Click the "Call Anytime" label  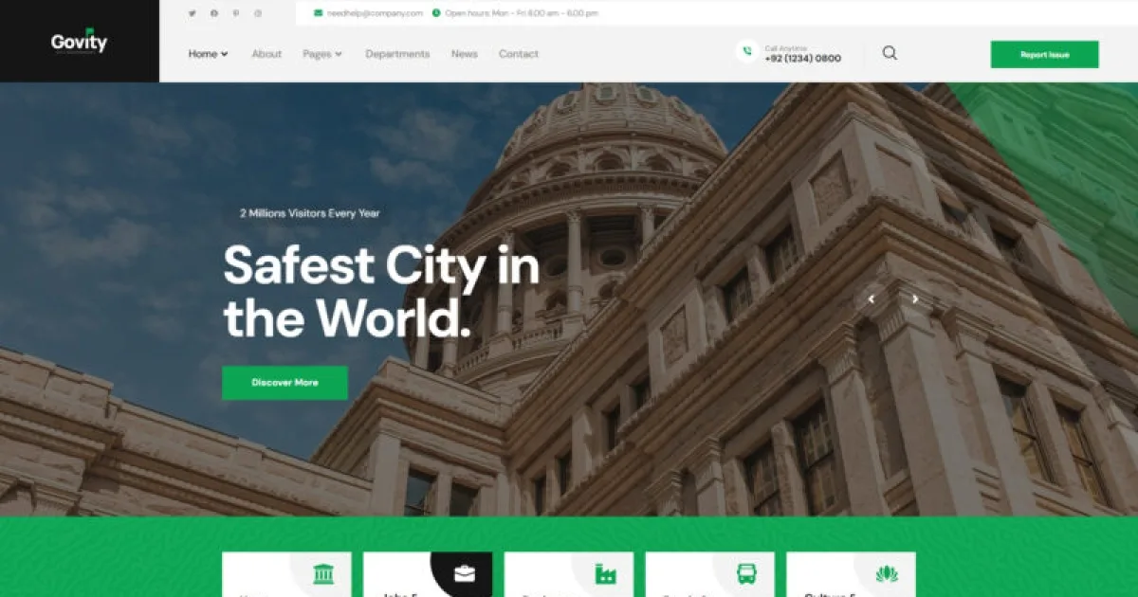[x=786, y=47]
